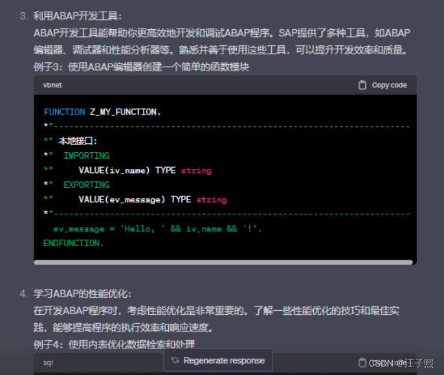Click the 'vbnet' language label
444x375 pixels.
(x=52, y=85)
